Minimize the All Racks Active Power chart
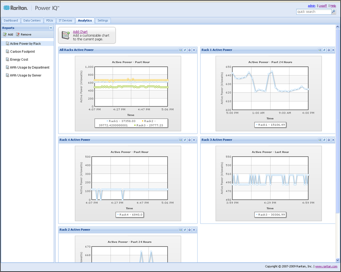 tap(180, 50)
